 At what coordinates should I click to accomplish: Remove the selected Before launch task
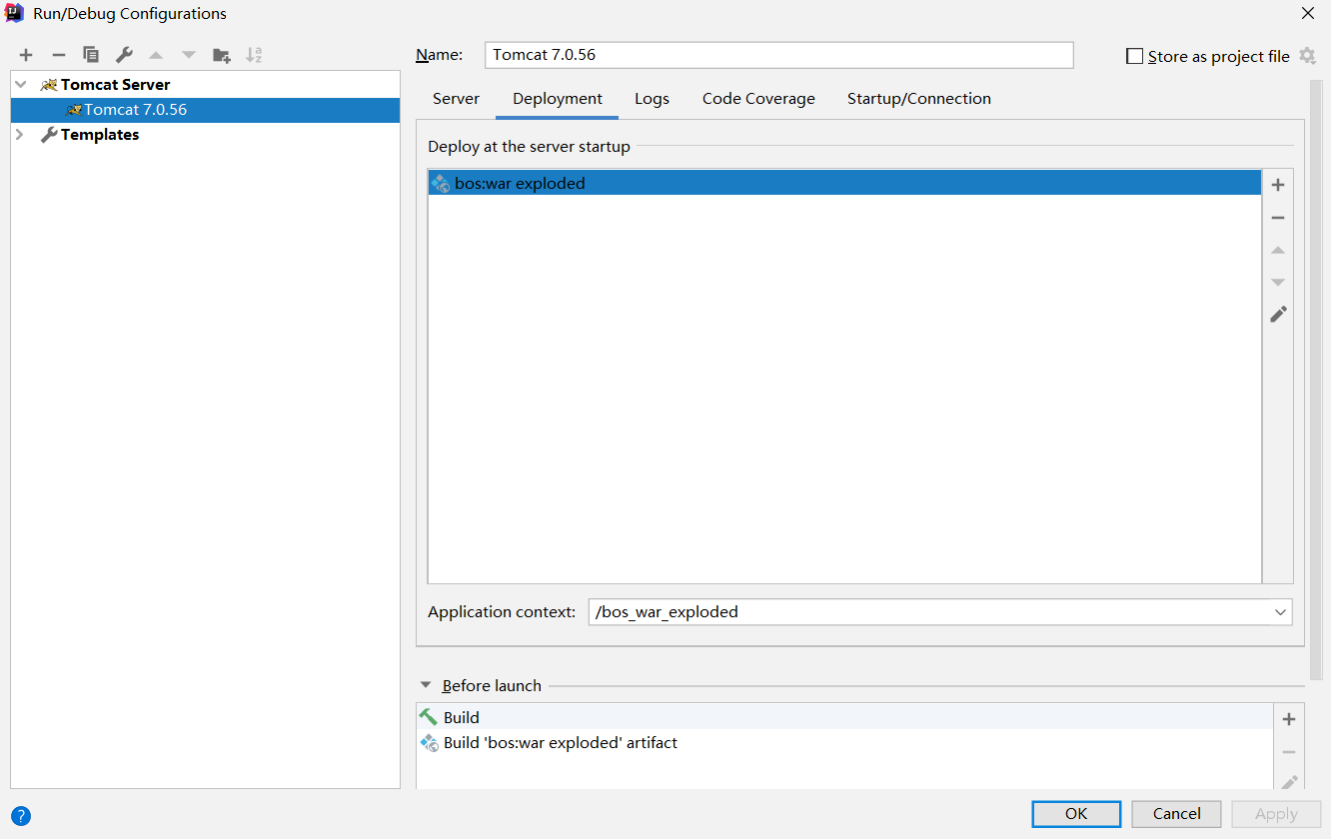click(1289, 752)
